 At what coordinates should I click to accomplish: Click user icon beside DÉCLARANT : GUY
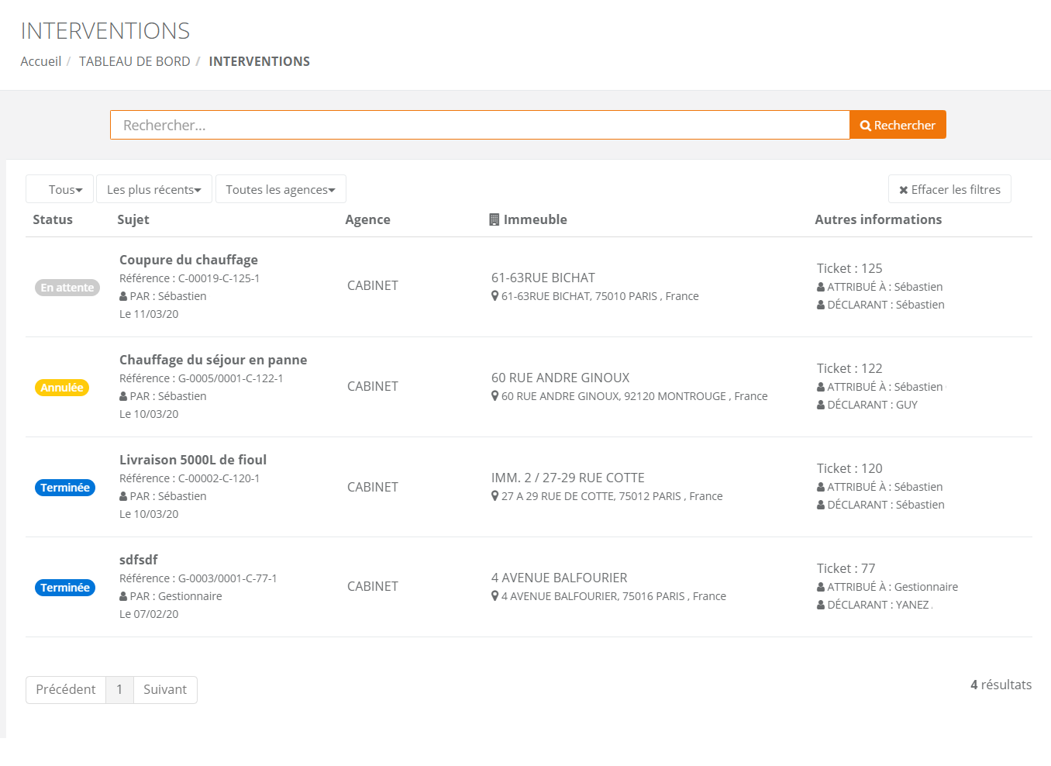coord(821,405)
